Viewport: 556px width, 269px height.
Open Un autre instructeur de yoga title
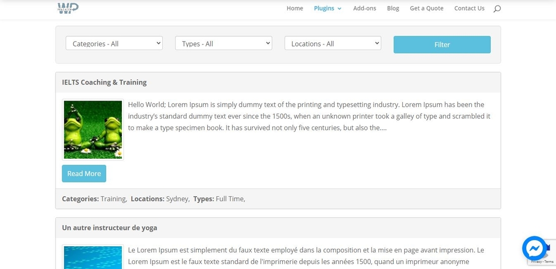tap(110, 228)
